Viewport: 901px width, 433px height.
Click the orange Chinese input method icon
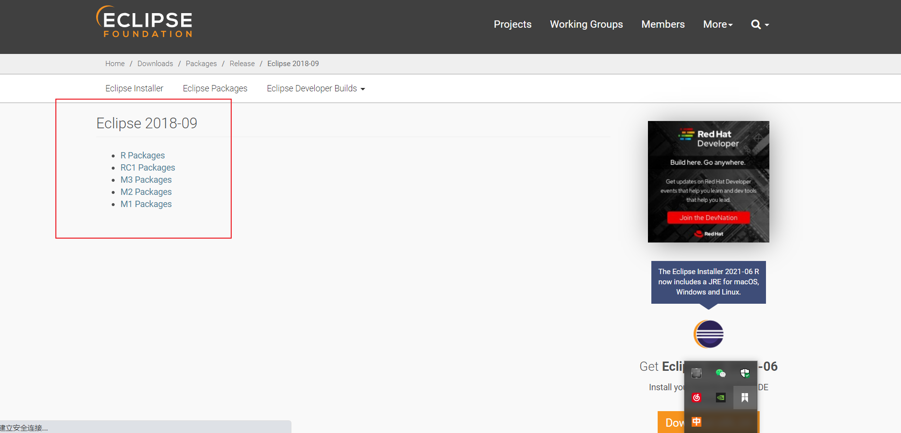[697, 421]
